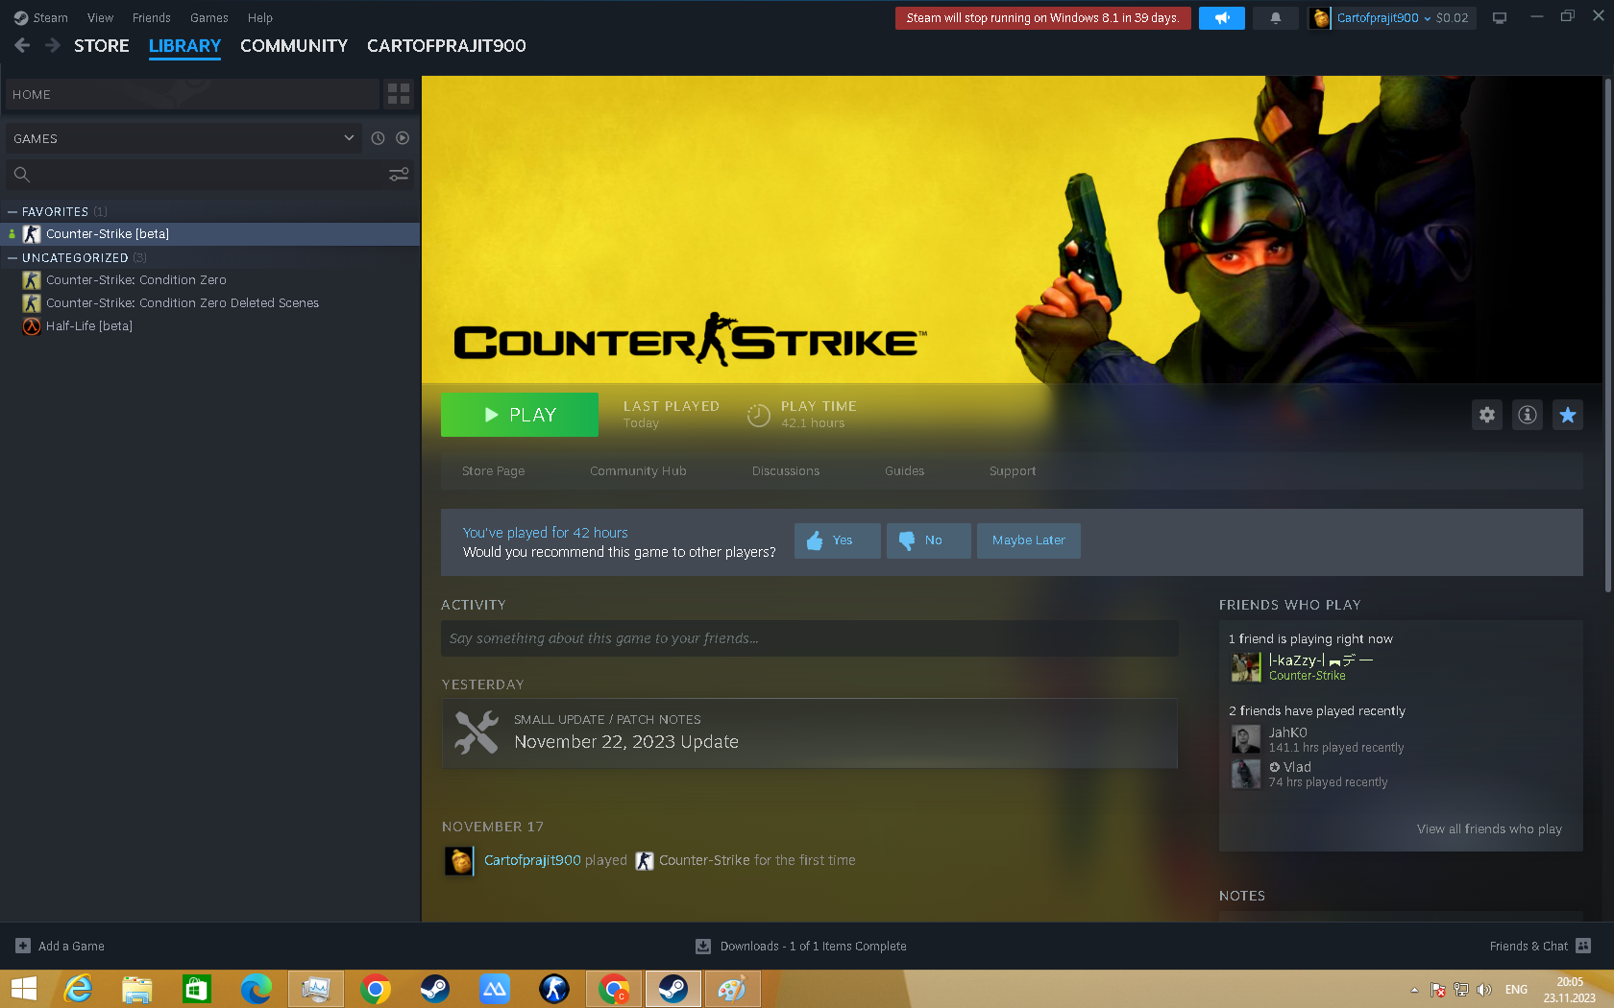Open the announcements megaphone icon
The width and height of the screenshot is (1614, 1008).
[1221, 17]
